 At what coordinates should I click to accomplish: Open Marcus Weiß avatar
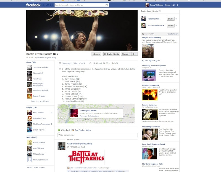[30, 73]
